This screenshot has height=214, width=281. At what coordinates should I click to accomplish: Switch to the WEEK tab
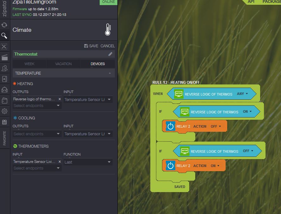29,64
